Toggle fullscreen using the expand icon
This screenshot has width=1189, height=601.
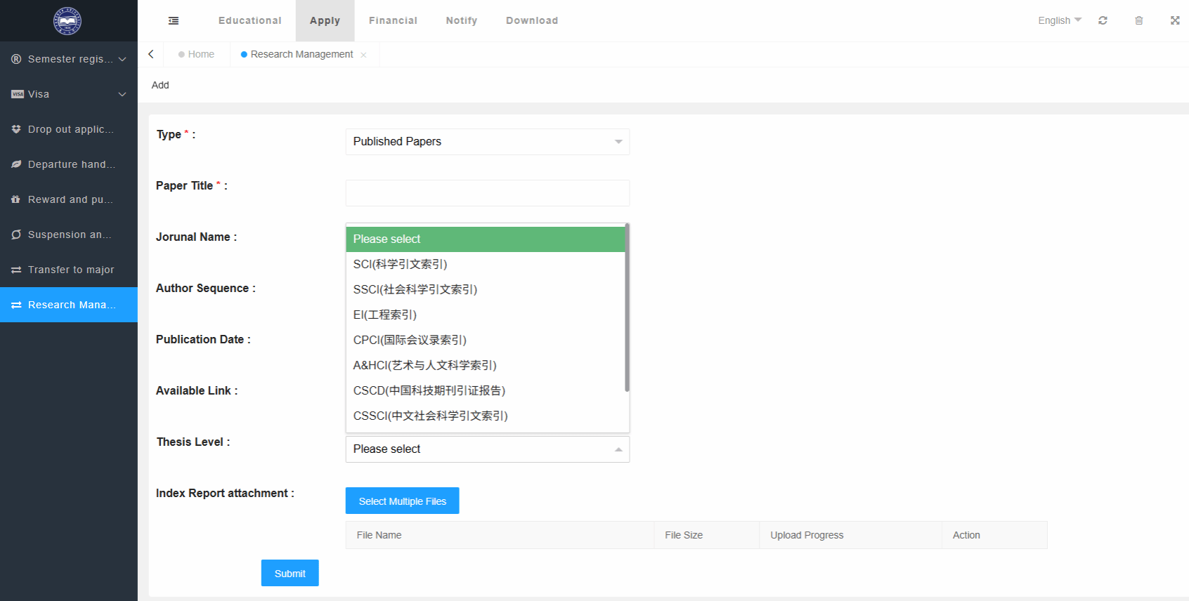coord(1174,20)
